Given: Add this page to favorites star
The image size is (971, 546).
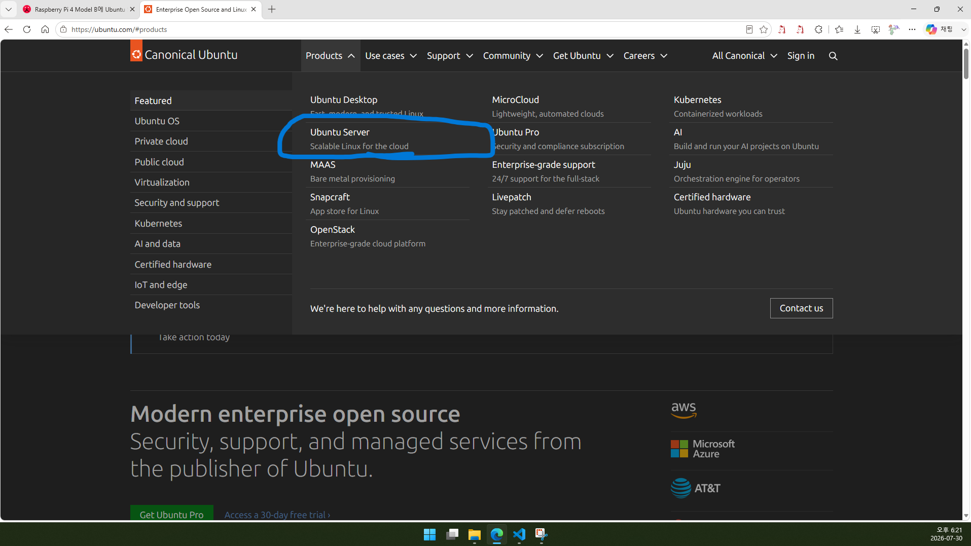Looking at the screenshot, I should (x=764, y=29).
